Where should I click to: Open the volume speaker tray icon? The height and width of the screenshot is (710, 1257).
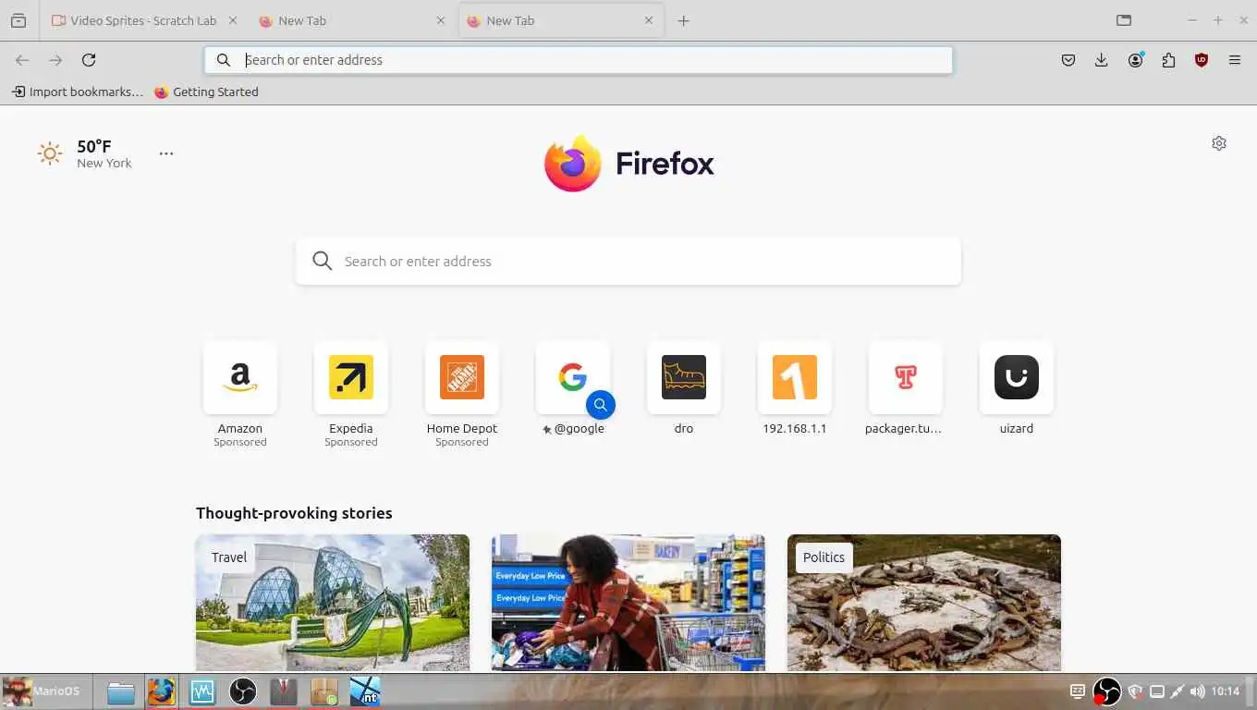tap(1198, 692)
